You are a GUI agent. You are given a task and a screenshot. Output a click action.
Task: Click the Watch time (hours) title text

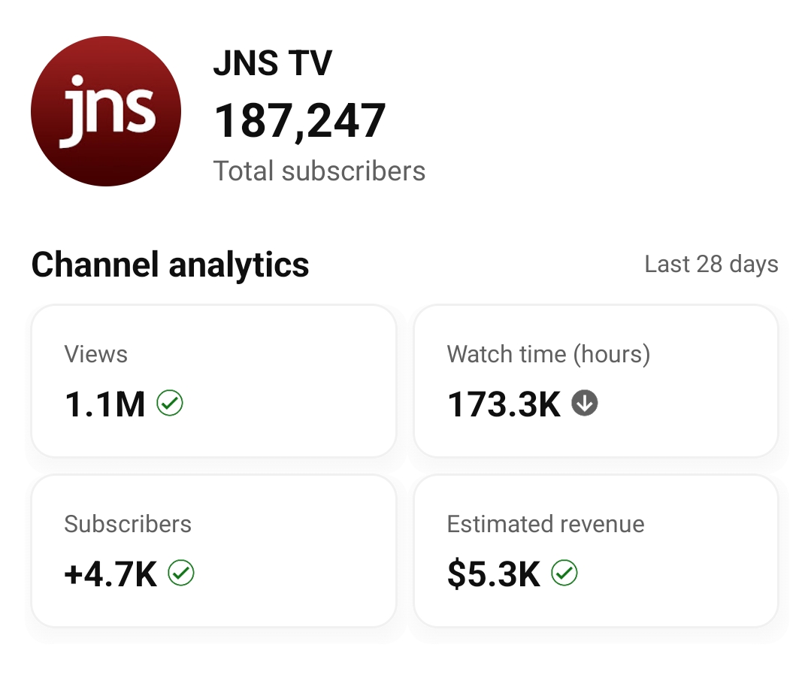click(x=548, y=355)
